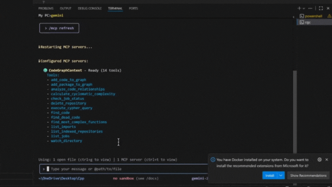The width and height of the screenshot is (332, 187).
Task: Focus the Gemini message input field
Action: tap(125, 169)
